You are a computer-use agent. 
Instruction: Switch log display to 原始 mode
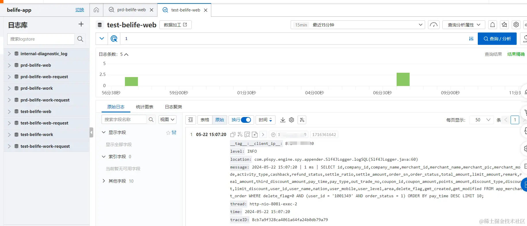pos(220,120)
